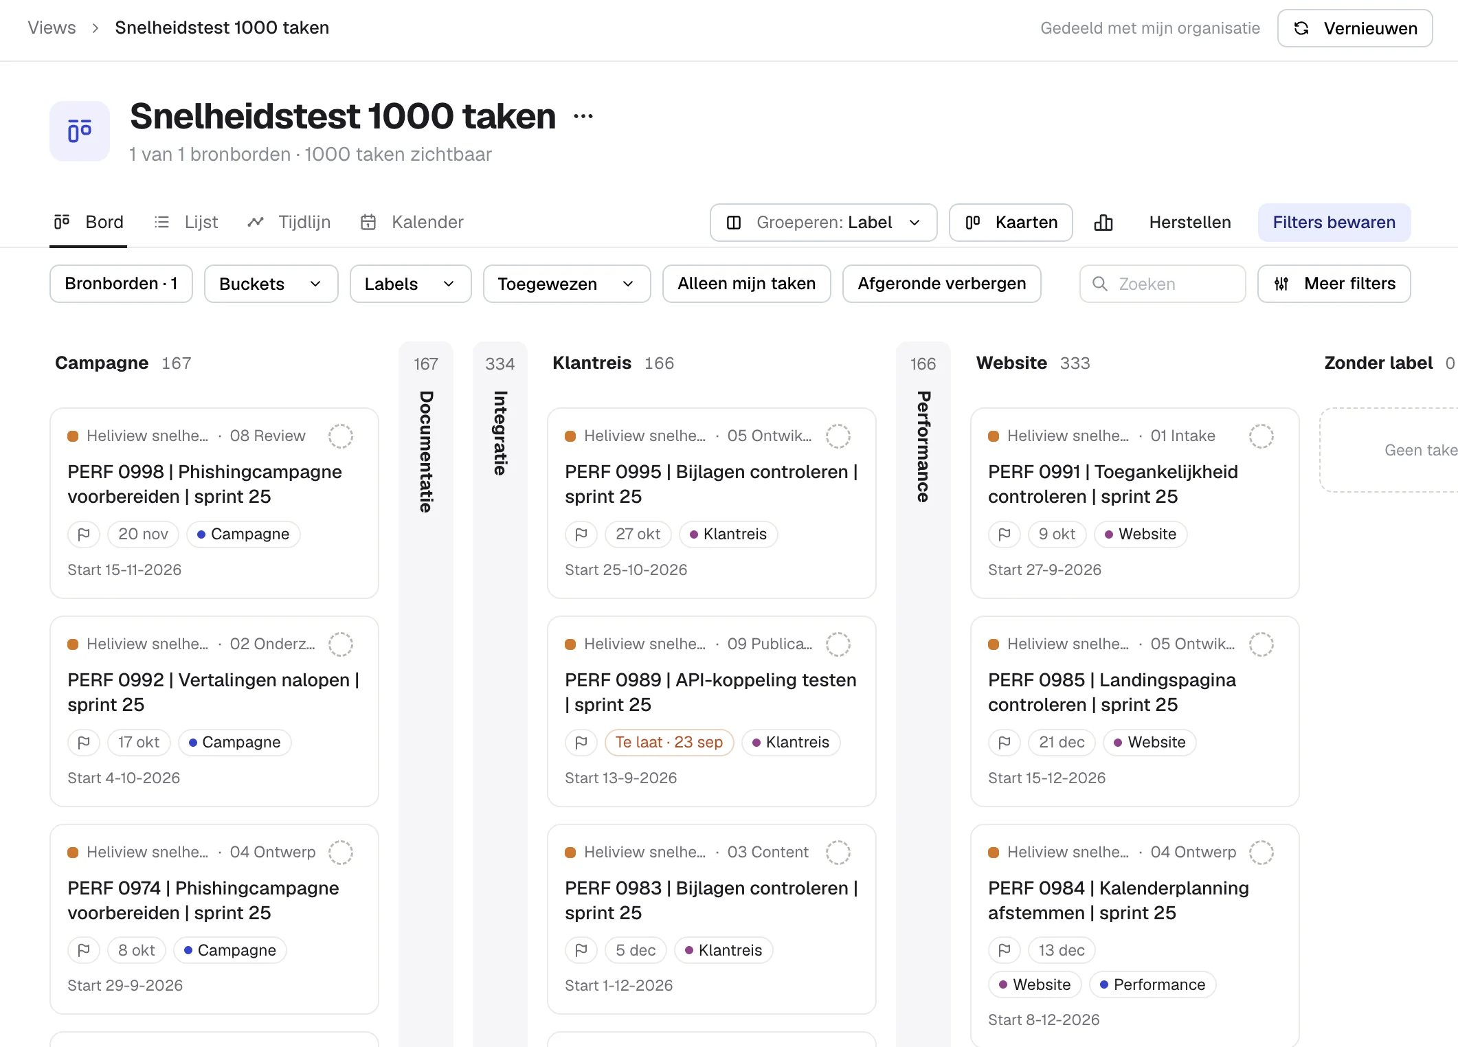This screenshot has width=1458, height=1047.
Task: Toggle Alleen mijn taken filter
Action: tap(747, 284)
